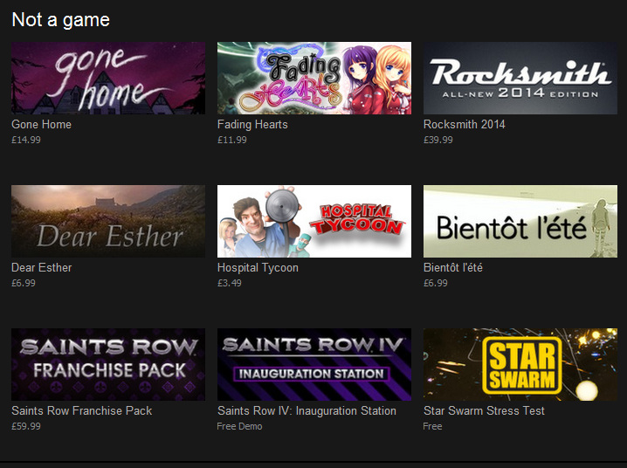This screenshot has width=627, height=468.
Task: Select the Fading Hearts anime banner
Action: 314,78
